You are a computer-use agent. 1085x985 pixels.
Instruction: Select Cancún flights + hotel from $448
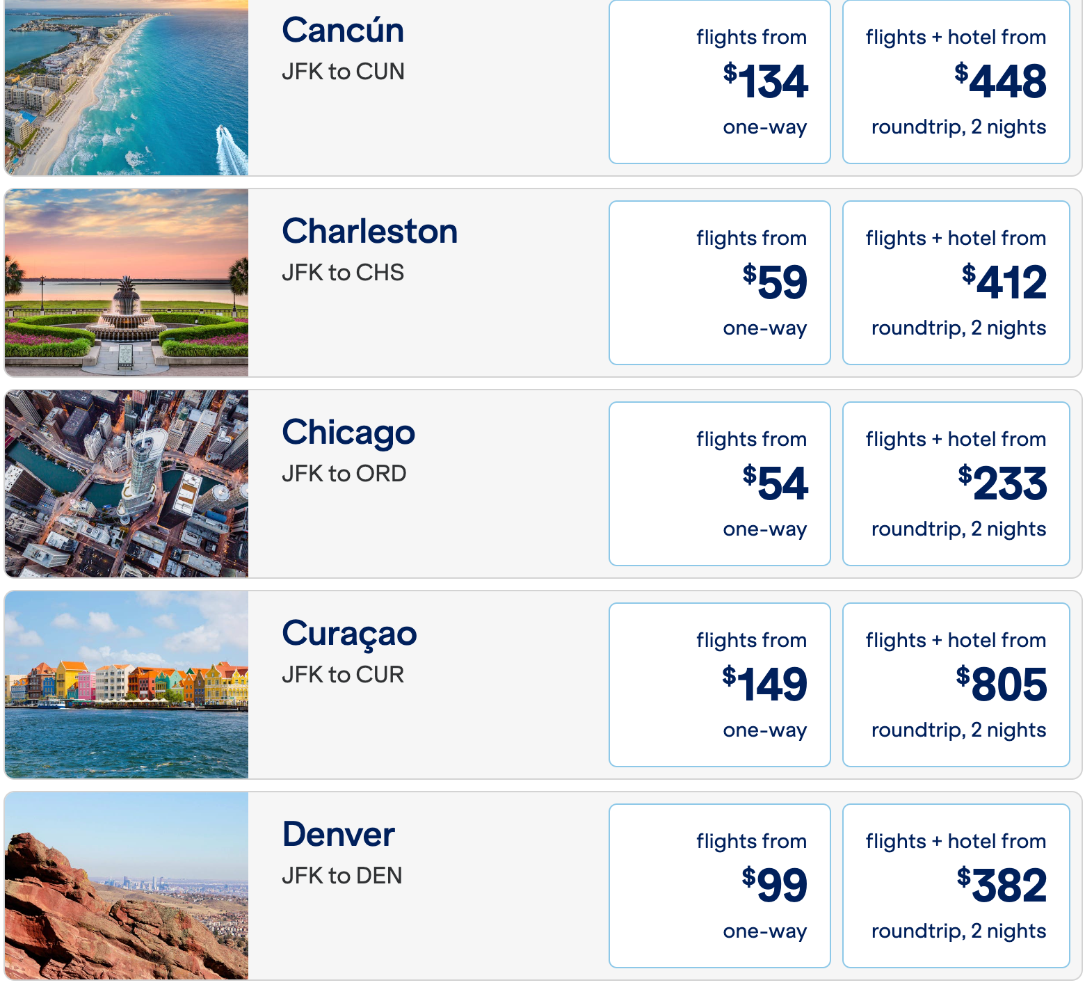click(x=956, y=82)
